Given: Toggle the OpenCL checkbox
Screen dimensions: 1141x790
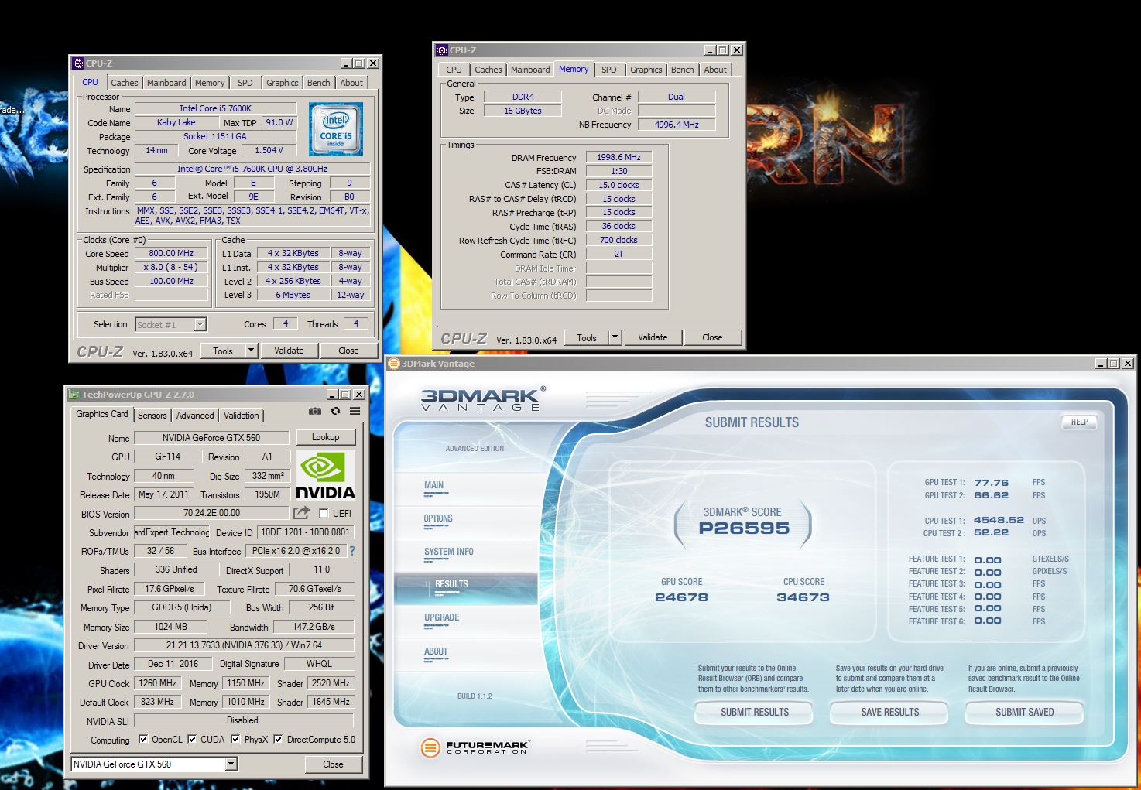Looking at the screenshot, I should [143, 739].
